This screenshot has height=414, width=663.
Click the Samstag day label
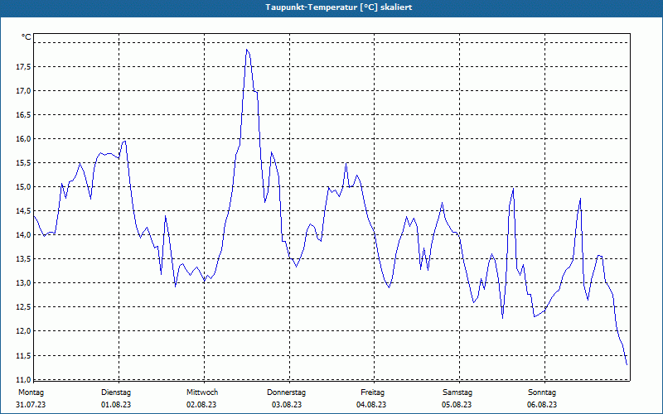(457, 392)
